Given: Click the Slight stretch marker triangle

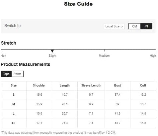Looking at the screenshot, I should tap(52, 51).
